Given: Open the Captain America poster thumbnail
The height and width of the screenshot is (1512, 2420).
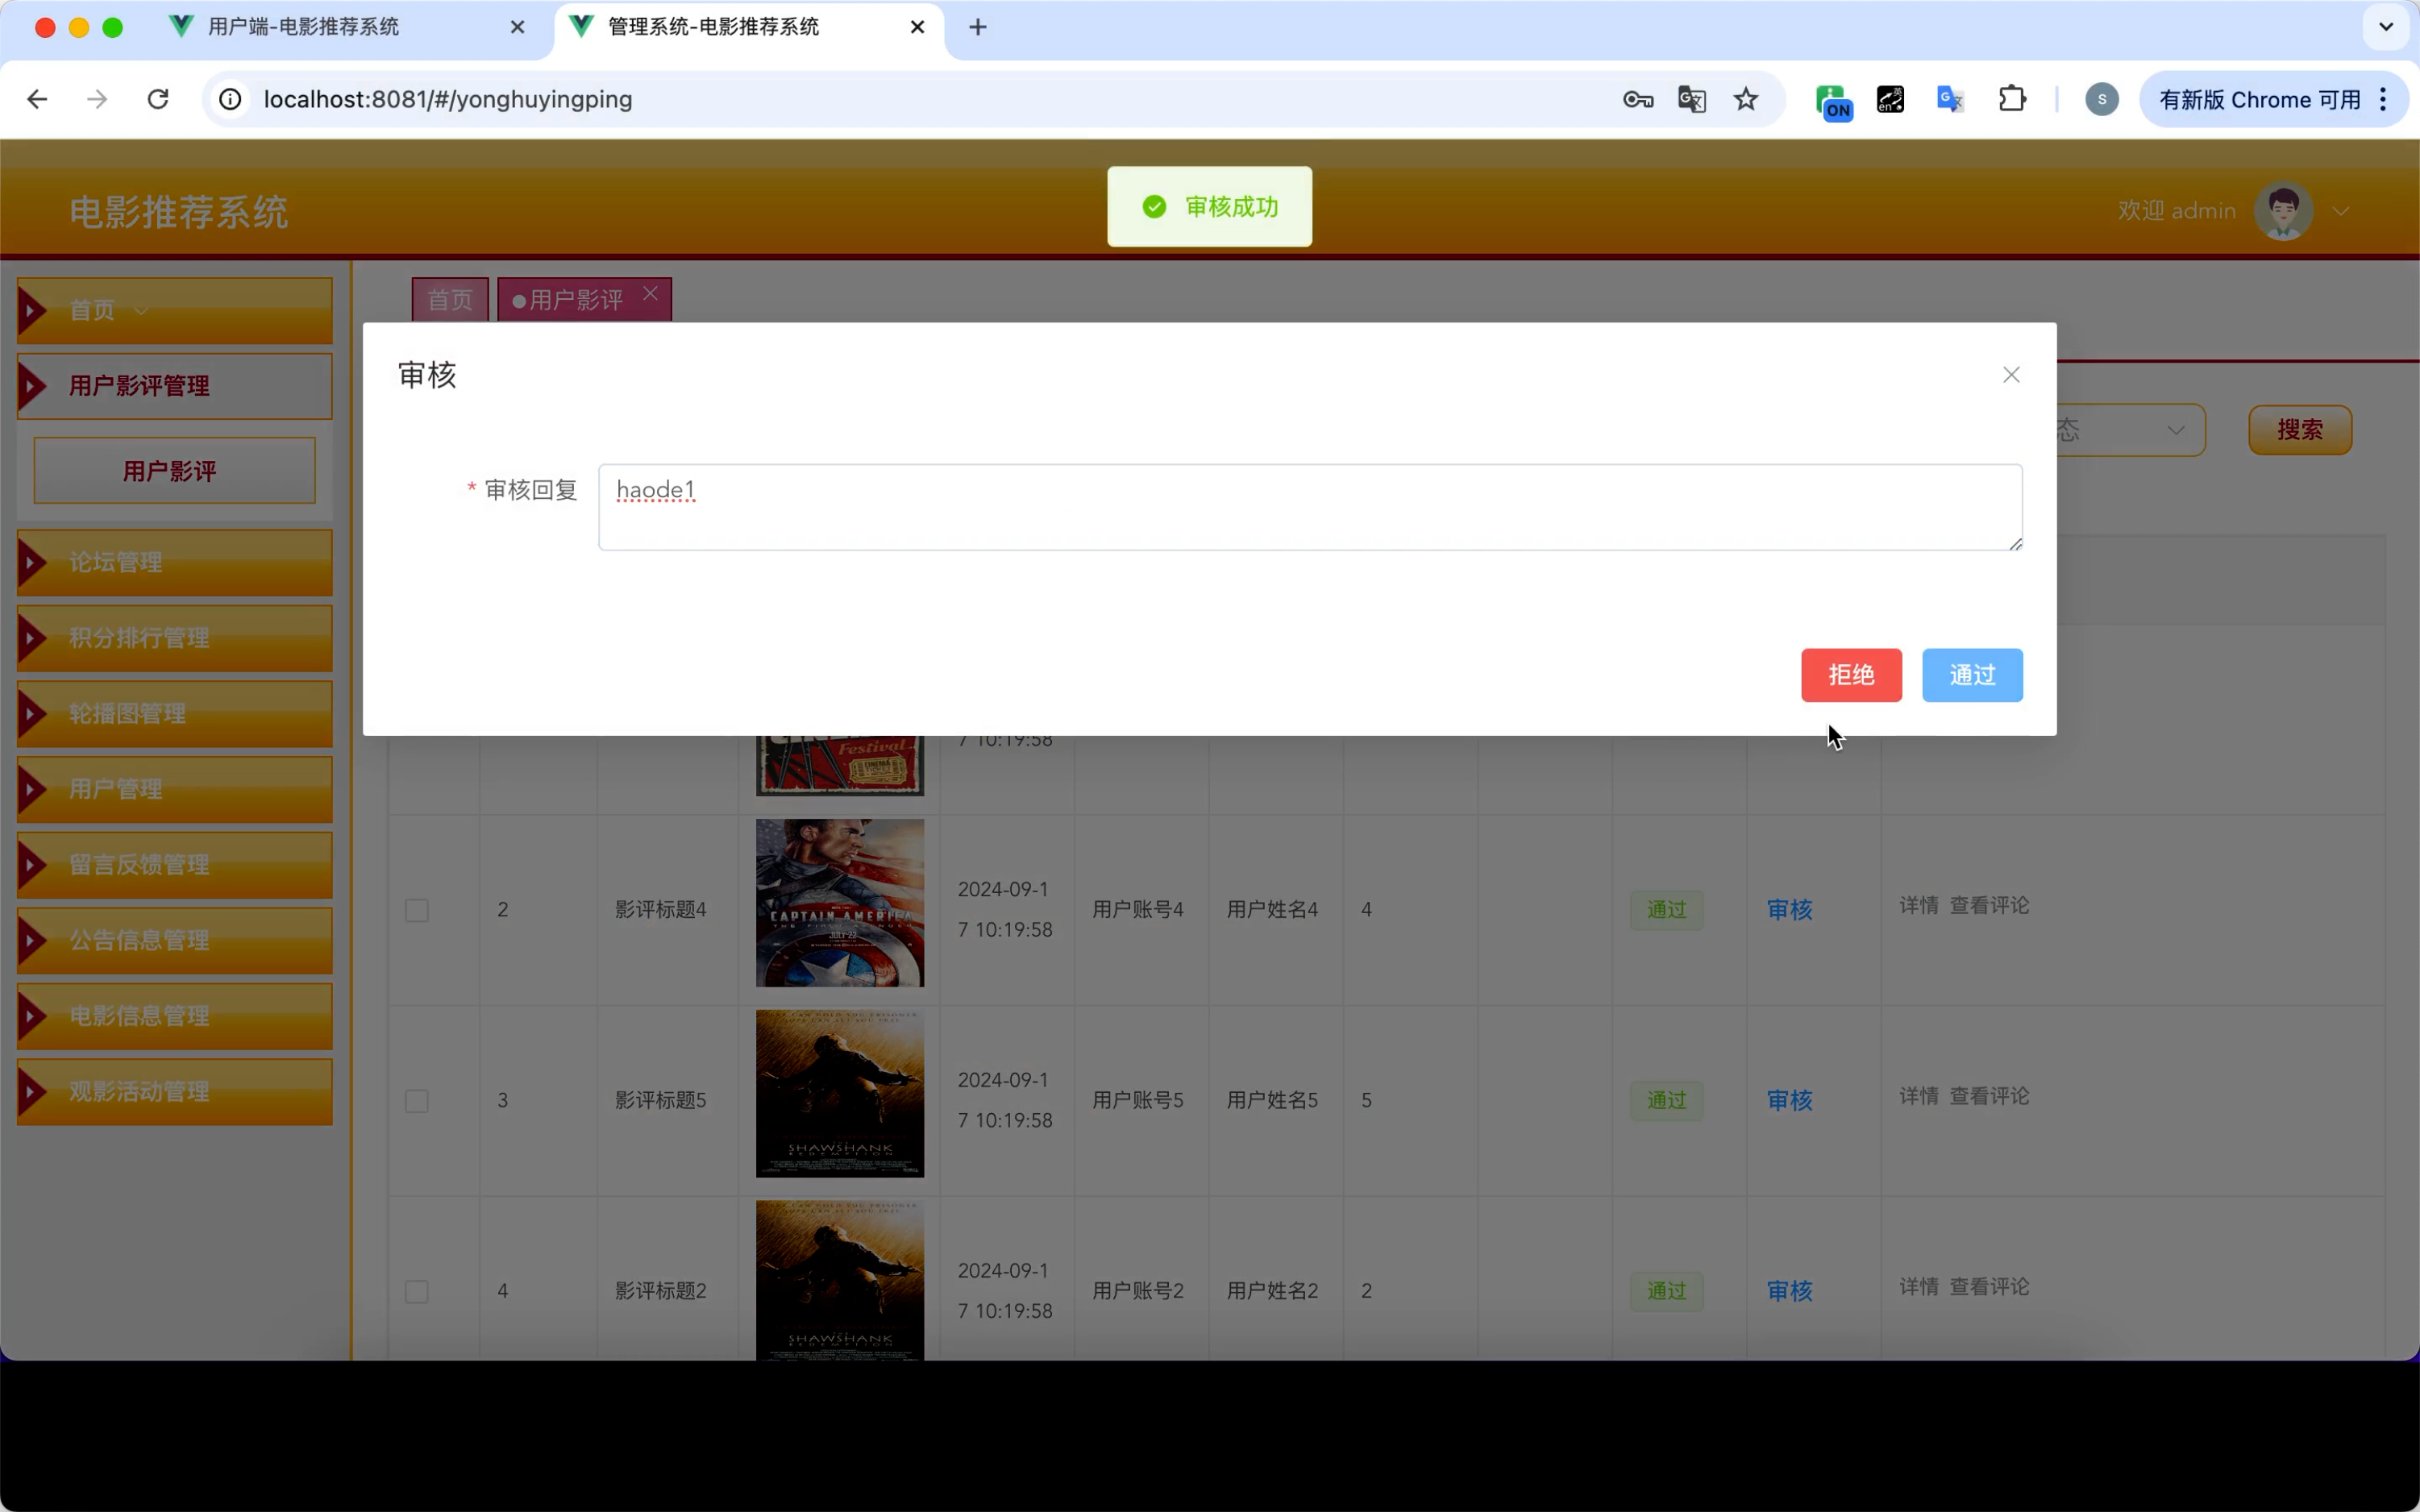Looking at the screenshot, I should pos(840,903).
